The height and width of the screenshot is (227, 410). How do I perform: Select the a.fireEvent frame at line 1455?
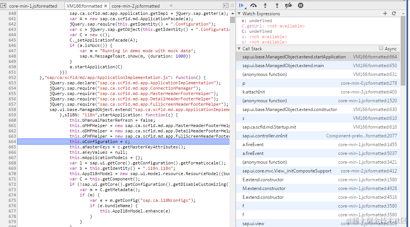click(x=318, y=145)
